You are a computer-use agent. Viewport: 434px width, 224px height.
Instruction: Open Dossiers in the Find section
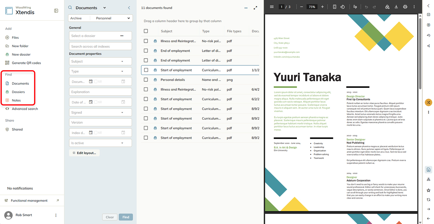click(x=18, y=92)
